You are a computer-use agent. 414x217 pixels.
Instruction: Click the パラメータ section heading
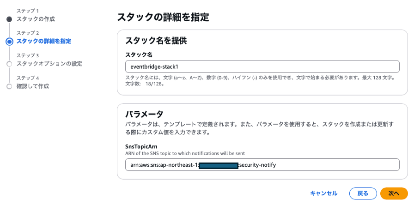(x=144, y=114)
